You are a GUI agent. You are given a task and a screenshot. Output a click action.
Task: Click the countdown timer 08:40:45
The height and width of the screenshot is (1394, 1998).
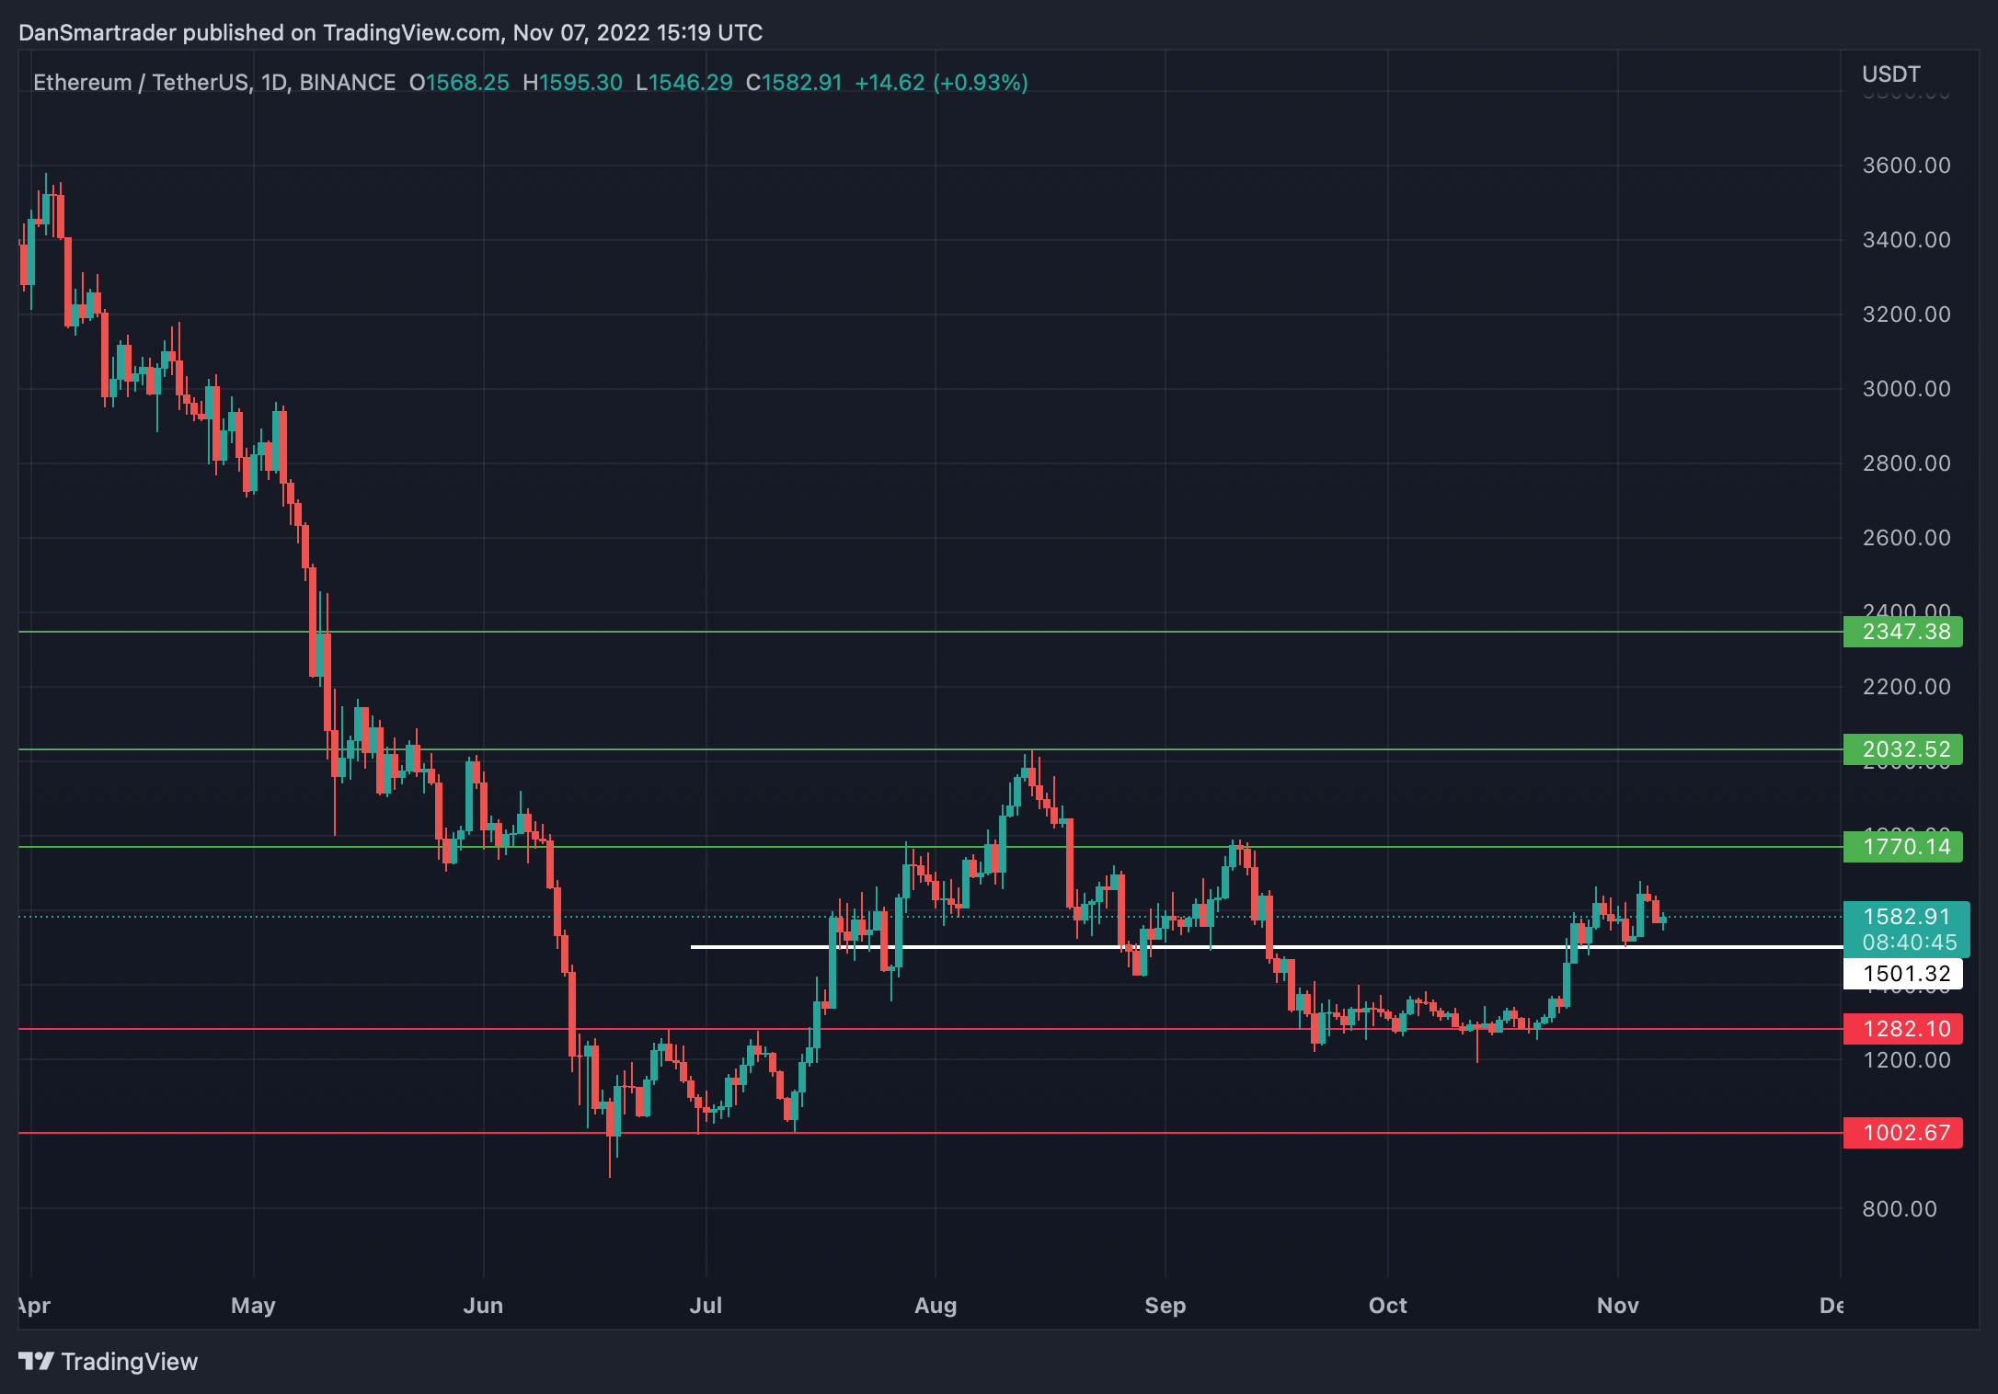click(x=1910, y=943)
